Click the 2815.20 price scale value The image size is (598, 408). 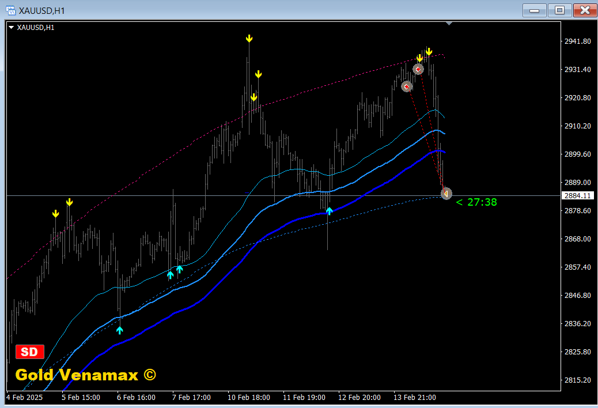[577, 380]
